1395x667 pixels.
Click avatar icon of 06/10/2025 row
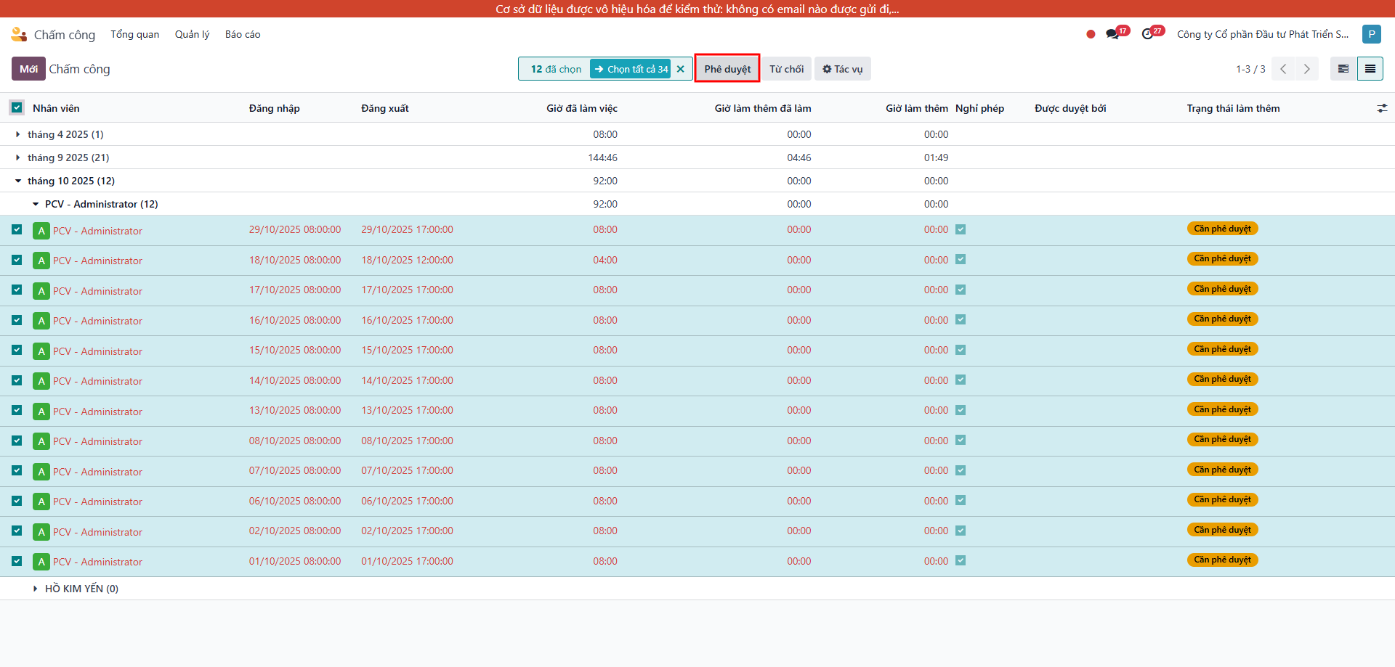click(x=41, y=502)
